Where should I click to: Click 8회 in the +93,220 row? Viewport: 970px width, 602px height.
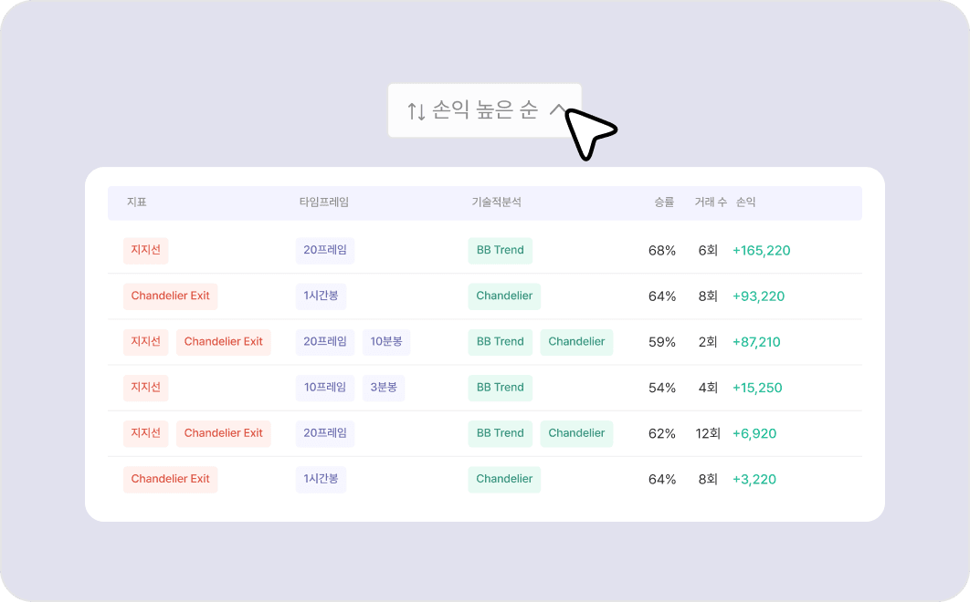[x=708, y=296]
